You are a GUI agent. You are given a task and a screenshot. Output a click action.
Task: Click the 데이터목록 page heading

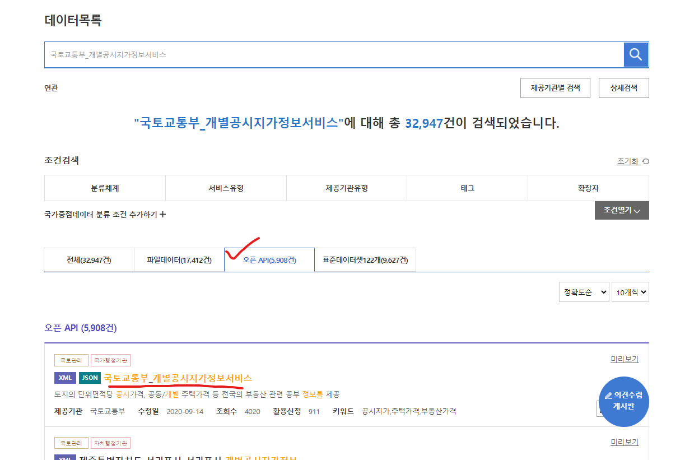(73, 21)
